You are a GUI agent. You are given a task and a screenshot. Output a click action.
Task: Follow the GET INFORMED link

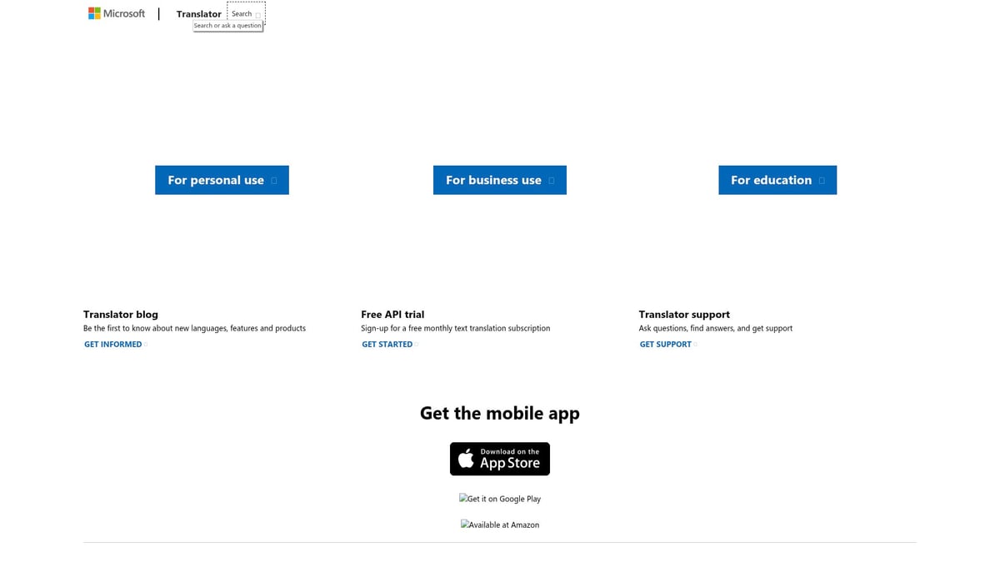[113, 344]
